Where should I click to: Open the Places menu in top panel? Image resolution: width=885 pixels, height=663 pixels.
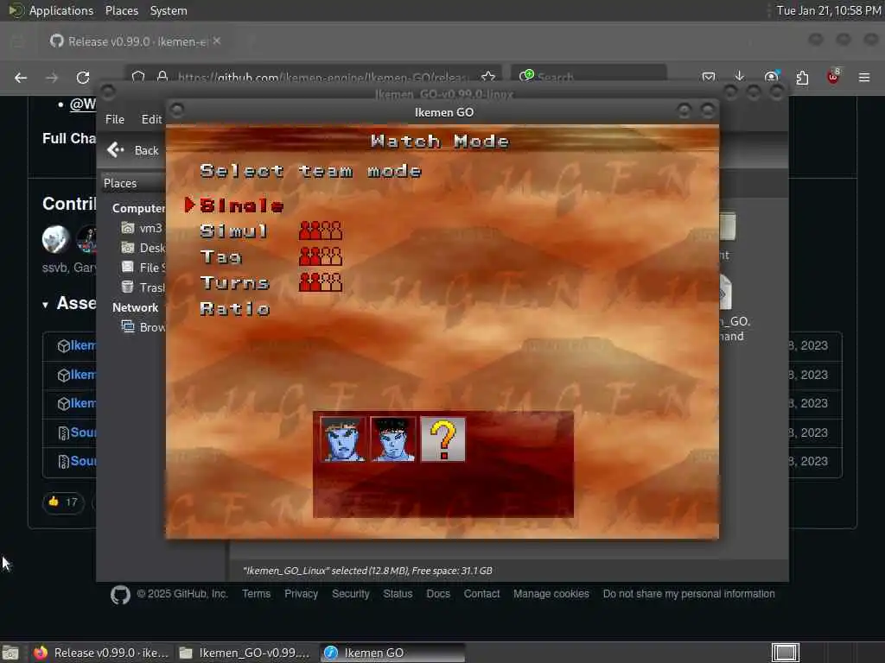coord(121,10)
